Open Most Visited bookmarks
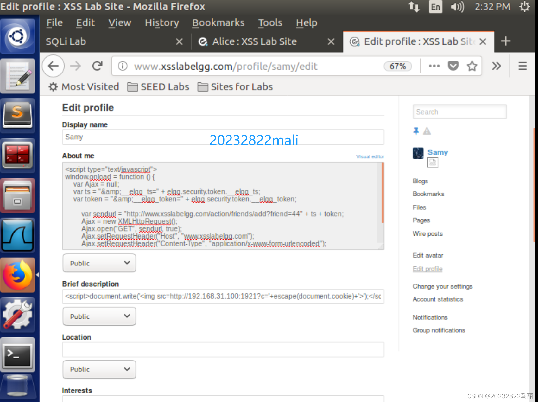Viewport: 538px width, 402px height. (x=84, y=87)
